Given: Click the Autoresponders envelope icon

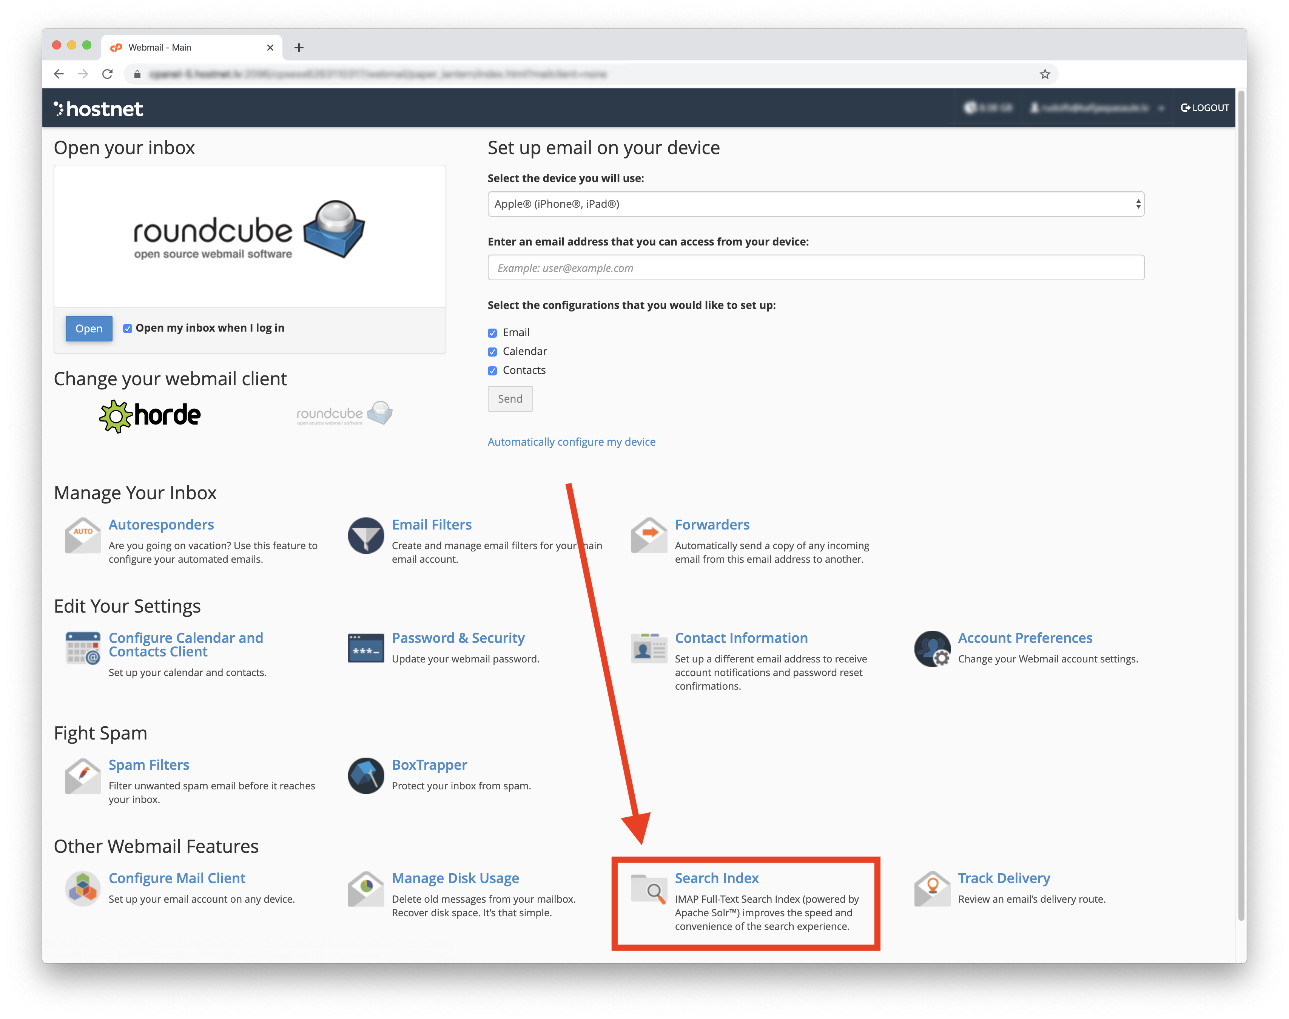Looking at the screenshot, I should tap(82, 535).
